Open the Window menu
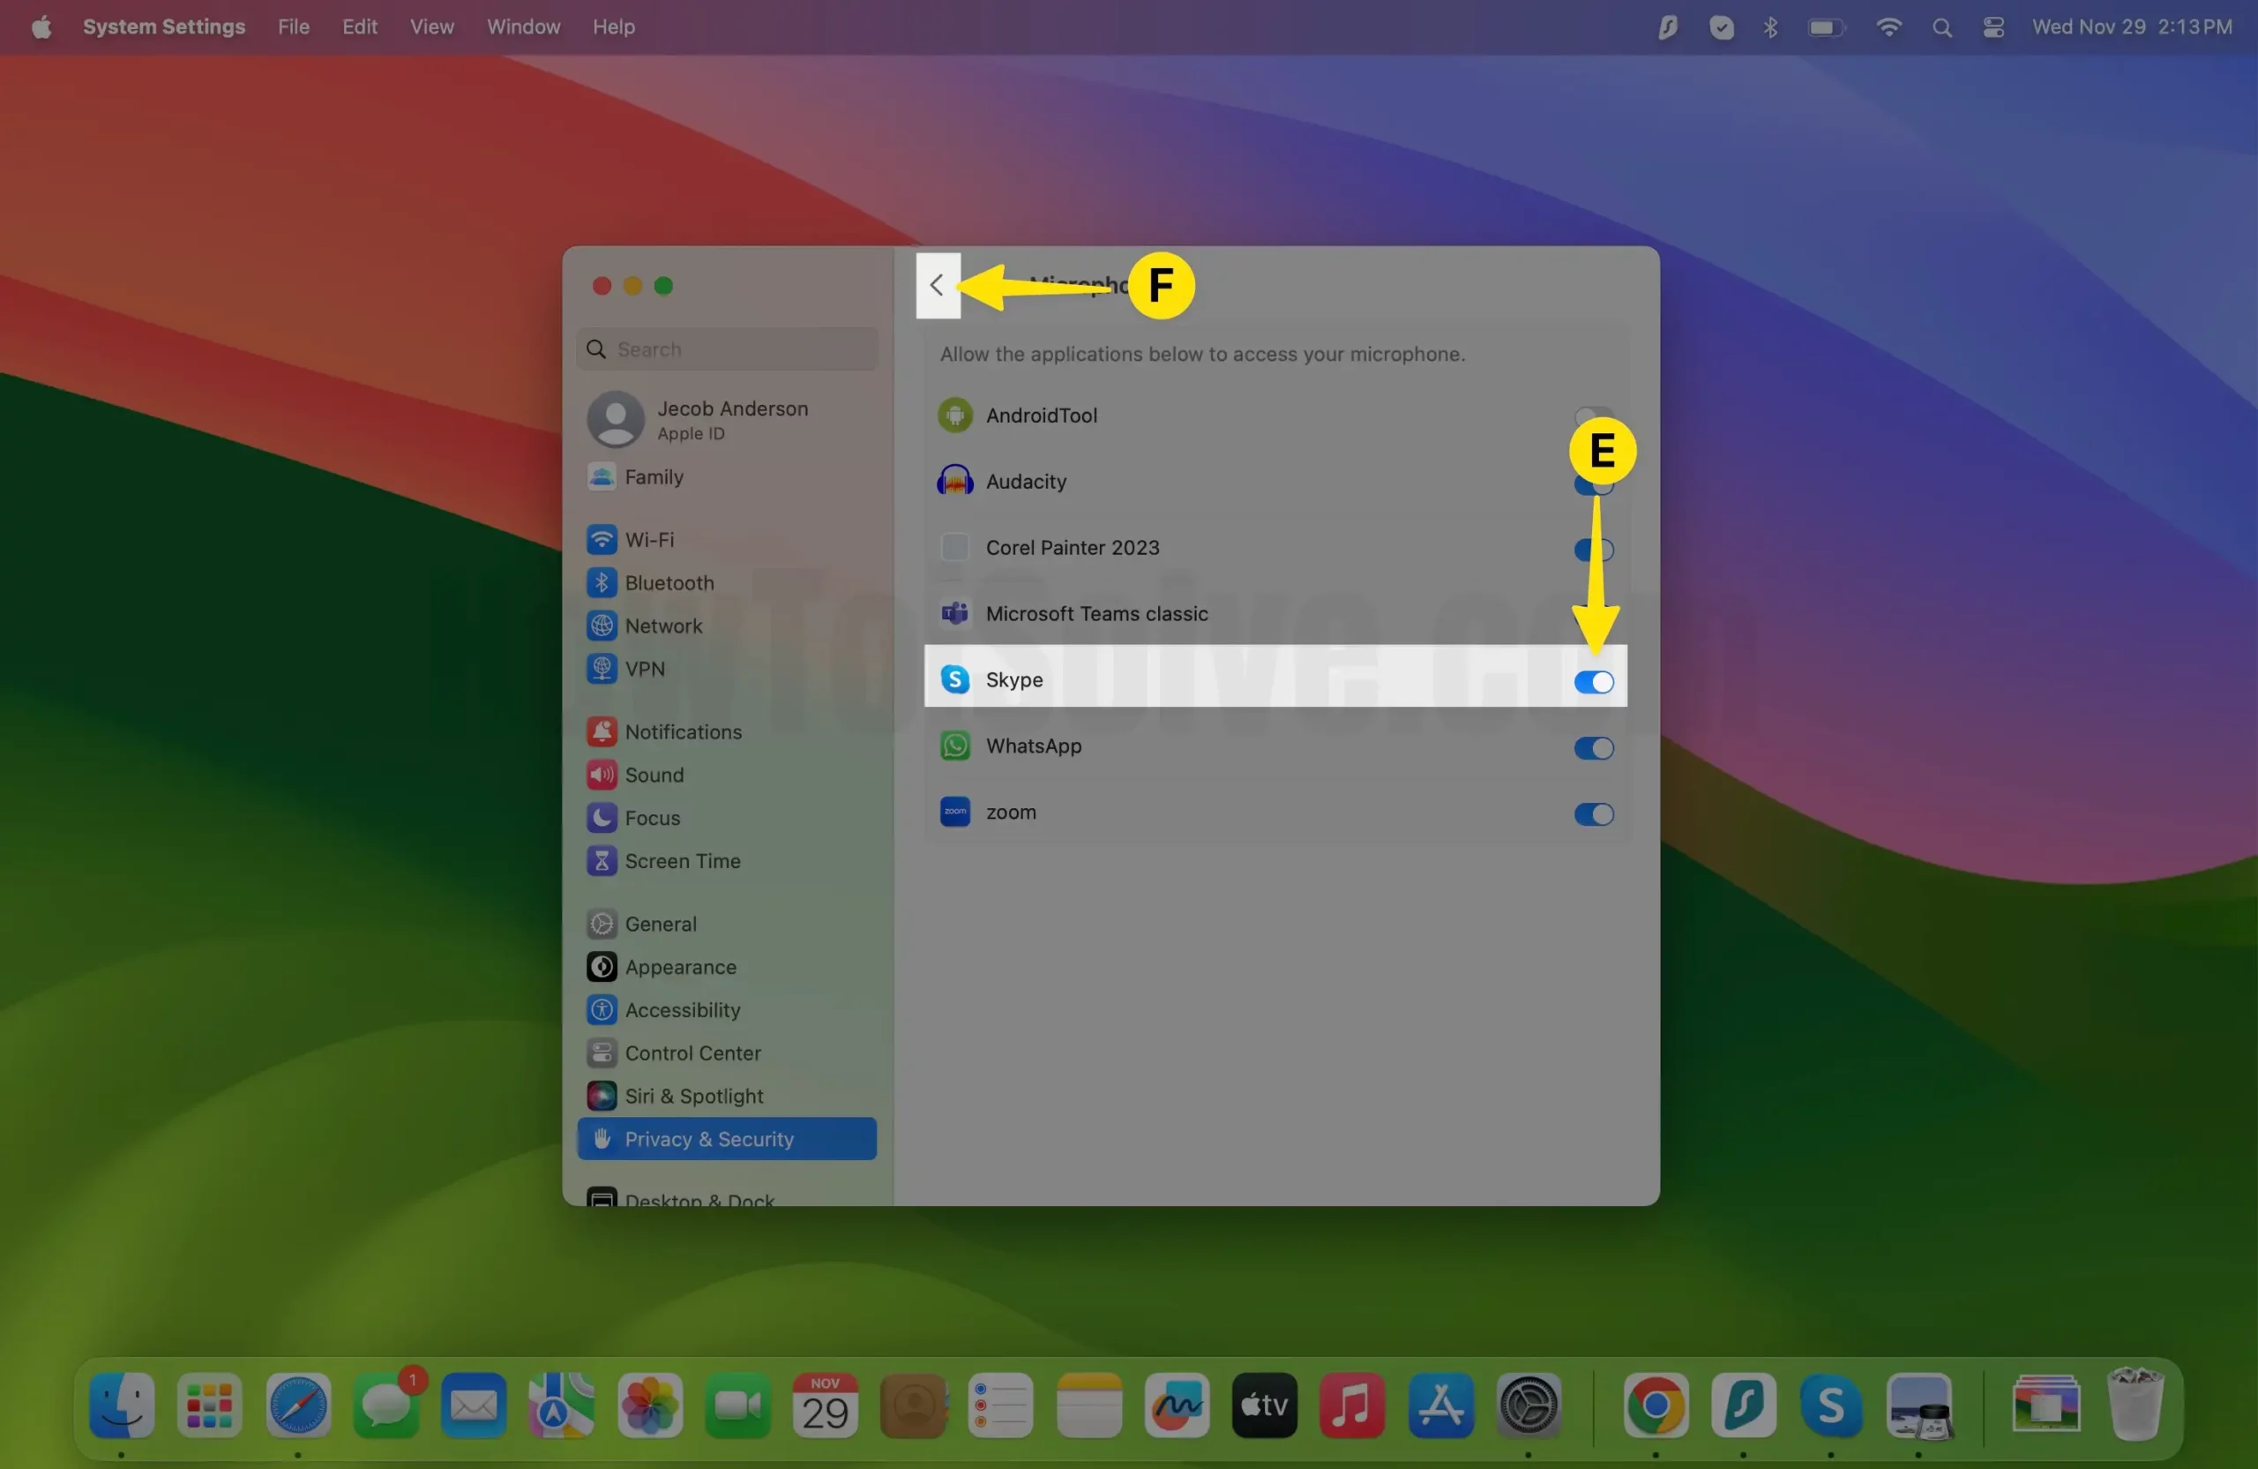The width and height of the screenshot is (2258, 1469). tap(523, 26)
